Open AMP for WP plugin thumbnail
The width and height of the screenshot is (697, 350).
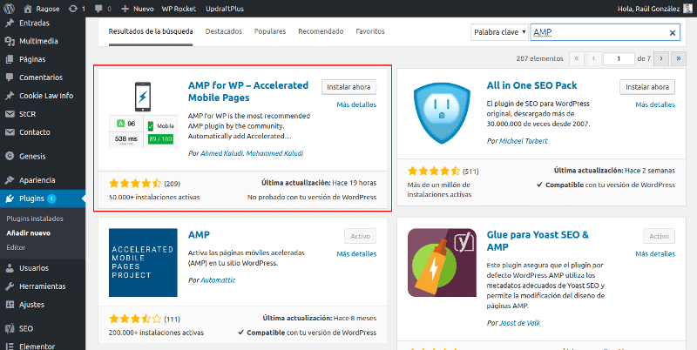(143, 114)
